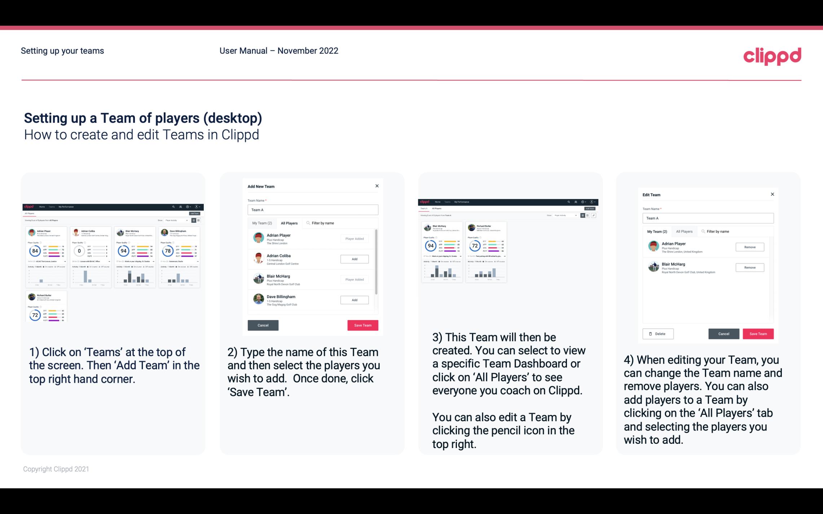823x514 pixels.
Task: Click 'Save Team' button in Add New Team dialog
Action: pos(362,324)
